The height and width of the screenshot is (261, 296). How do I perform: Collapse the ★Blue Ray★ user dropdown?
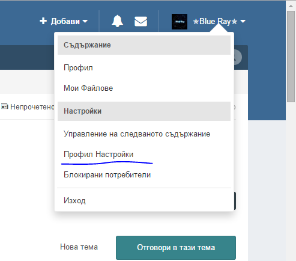[219, 21]
